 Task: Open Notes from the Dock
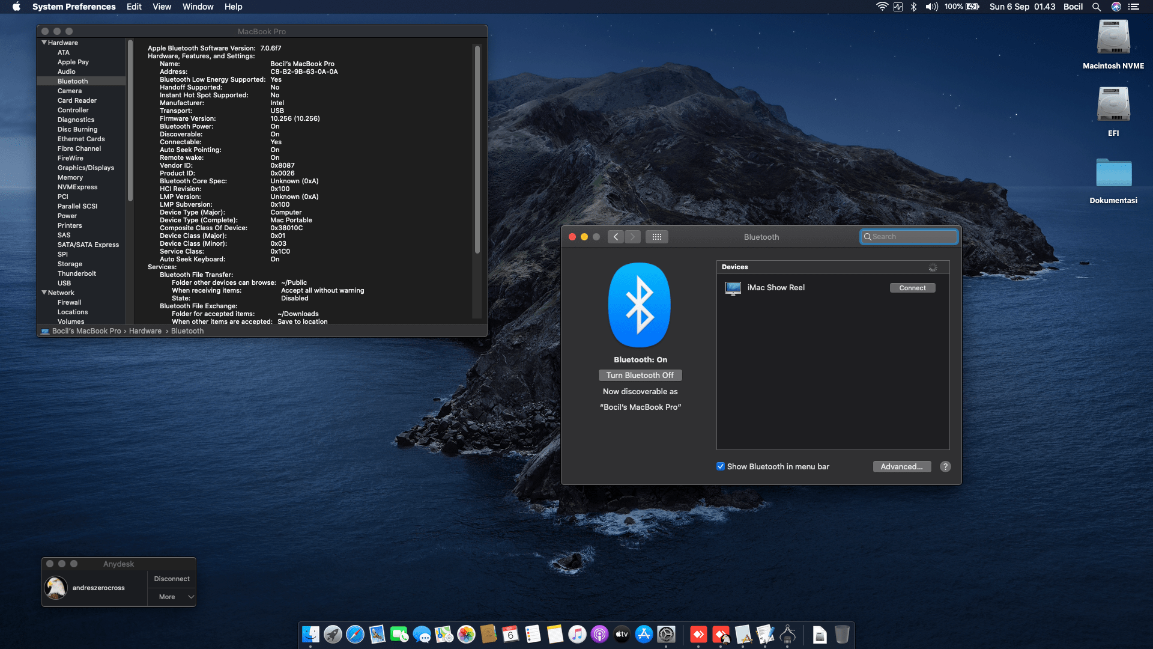(555, 634)
